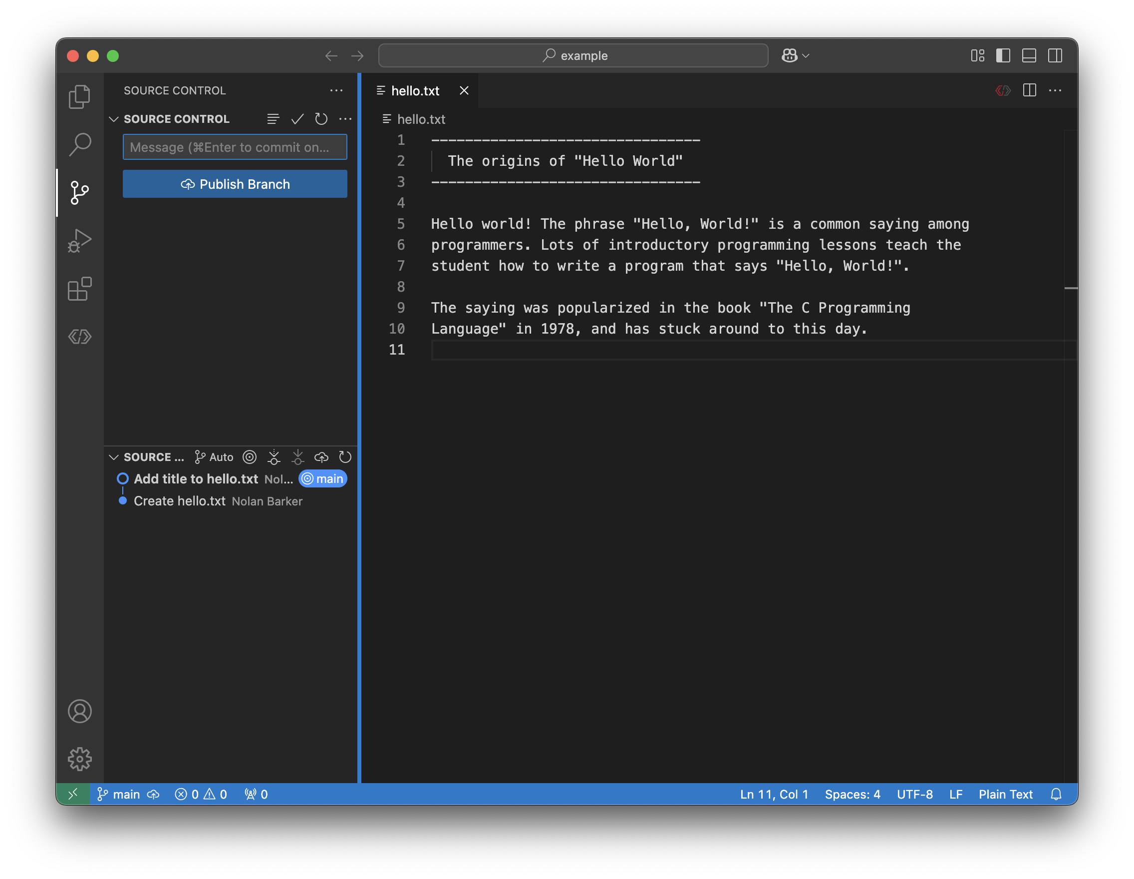1134x879 pixels.
Task: Open the Extensions view
Action: (79, 289)
